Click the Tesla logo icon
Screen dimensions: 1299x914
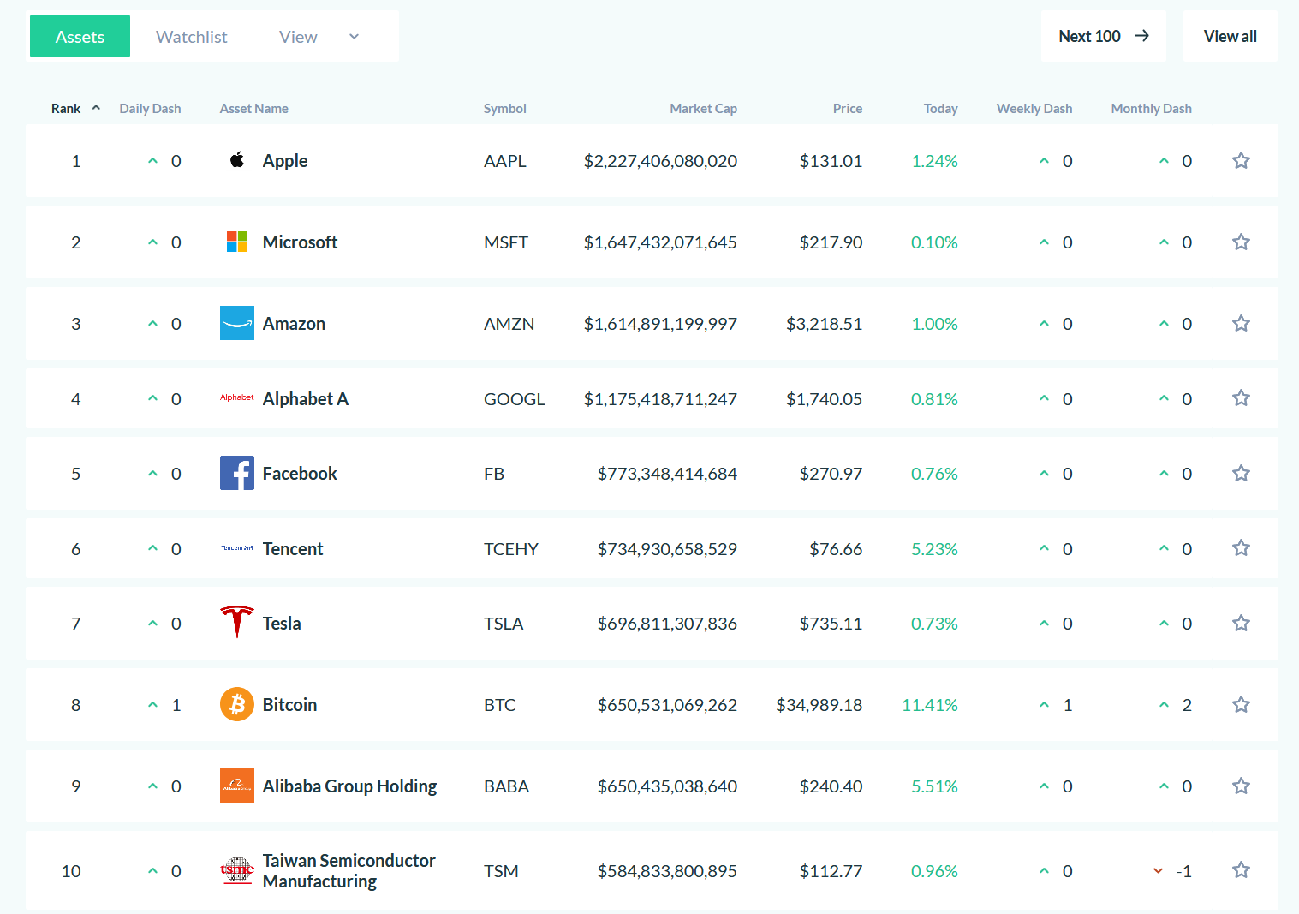pyautogui.click(x=237, y=622)
